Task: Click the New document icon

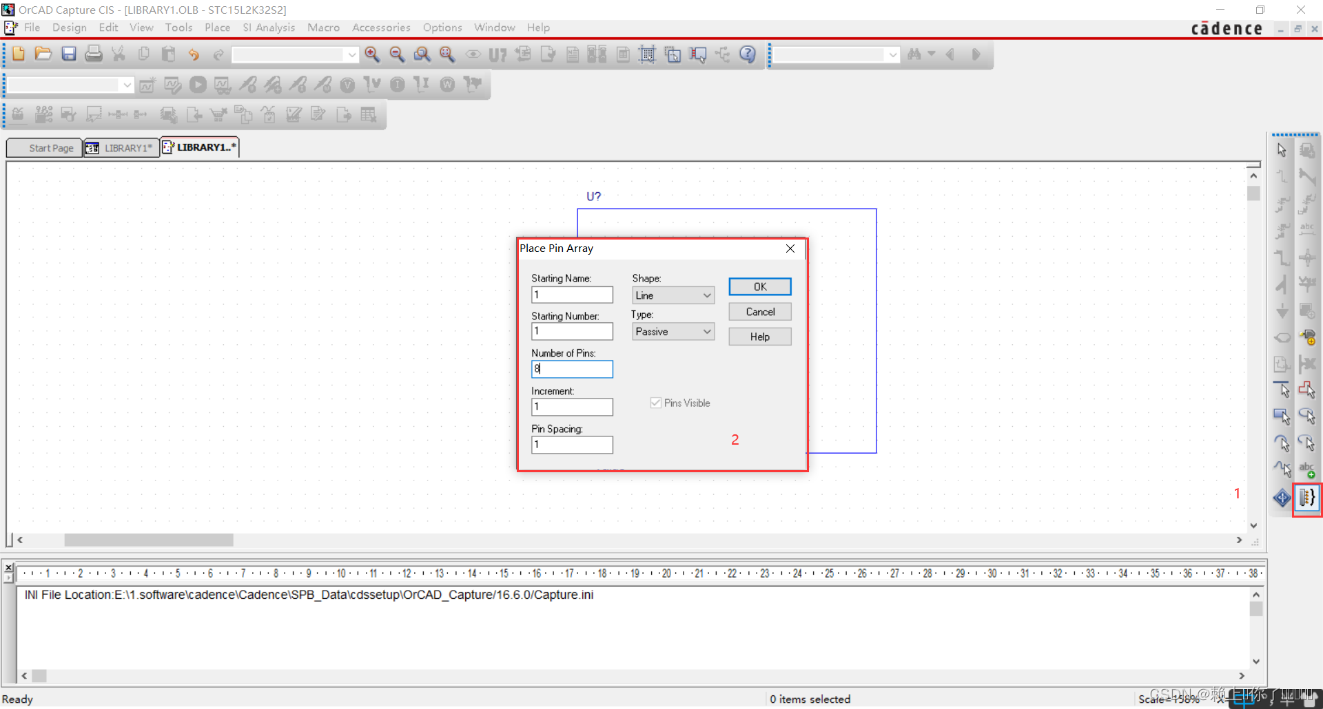Action: pos(19,54)
